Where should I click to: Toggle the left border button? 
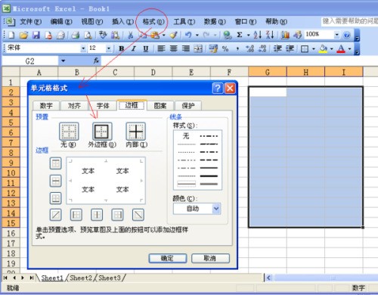76,215
